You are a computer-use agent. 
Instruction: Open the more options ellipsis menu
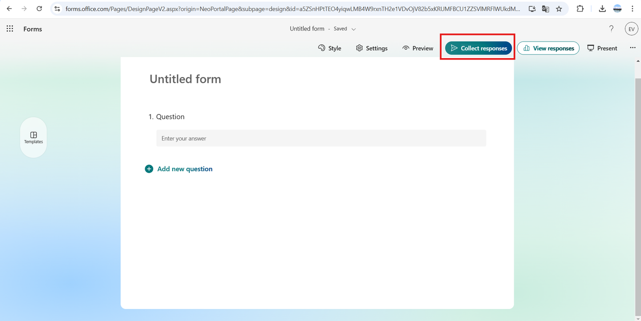(632, 48)
